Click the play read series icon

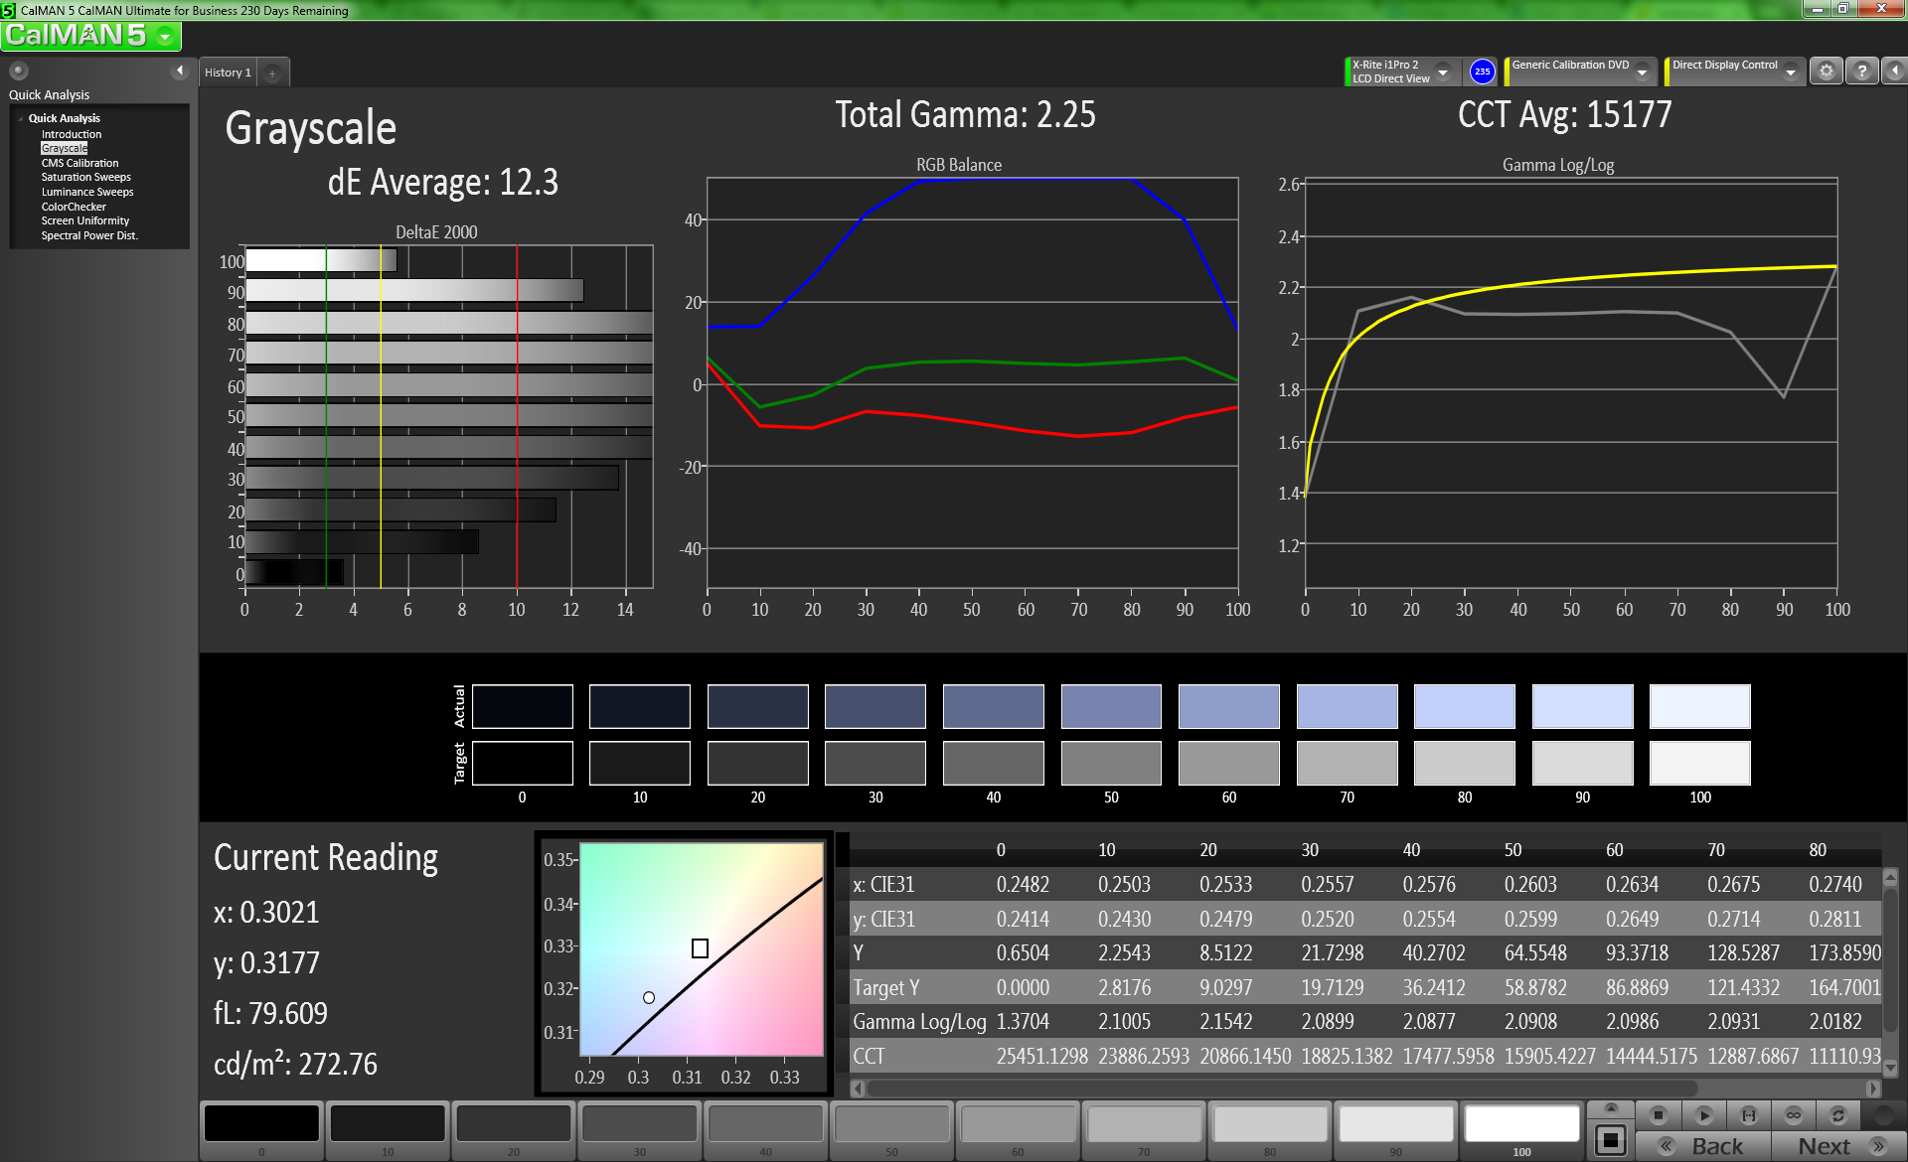1703,1115
